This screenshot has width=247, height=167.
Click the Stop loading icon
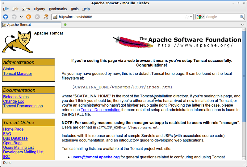click(37, 17)
